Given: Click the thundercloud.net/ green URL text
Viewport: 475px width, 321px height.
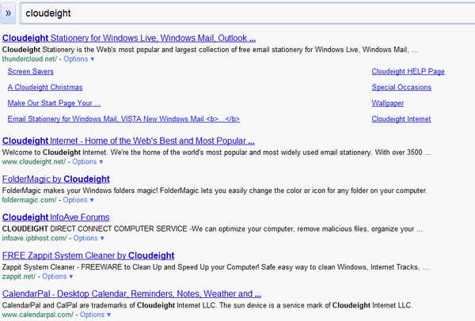Looking at the screenshot, I should point(29,59).
